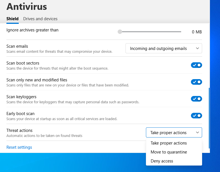This screenshot has width=220, height=172.
Task: Choose the Move to quarantine option
Action: coord(169,152)
